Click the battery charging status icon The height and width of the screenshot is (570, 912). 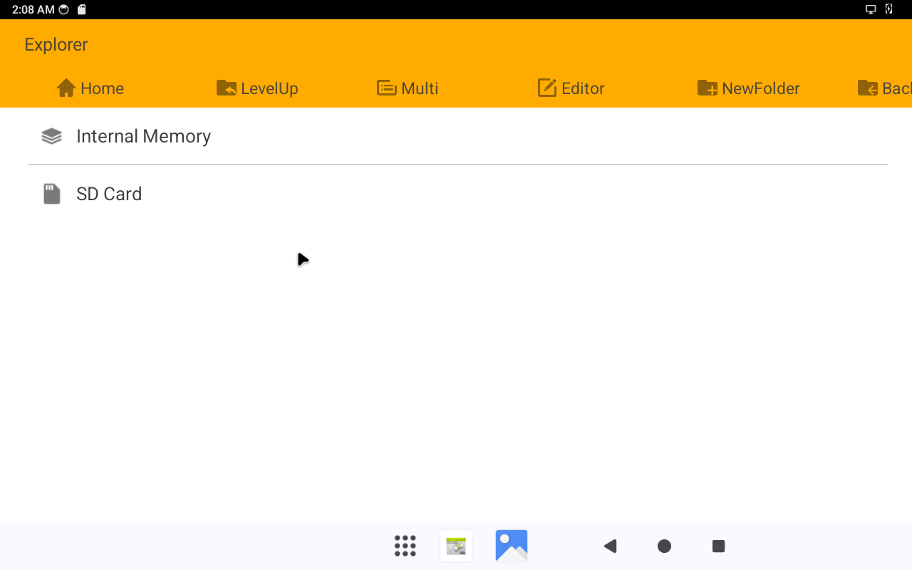tap(889, 9)
